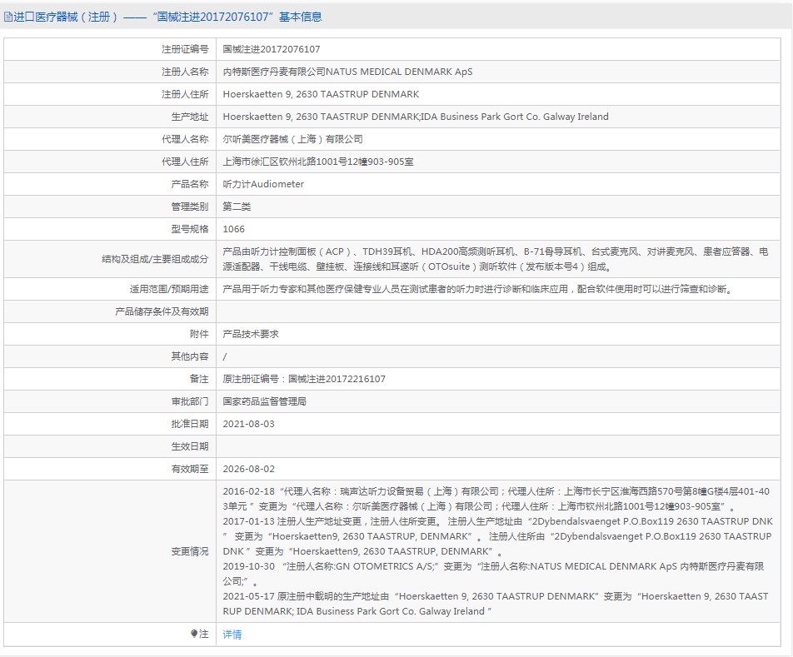Click agent address 上海市徐汇区钦州北路1001号
The image size is (793, 657).
[x=318, y=162]
